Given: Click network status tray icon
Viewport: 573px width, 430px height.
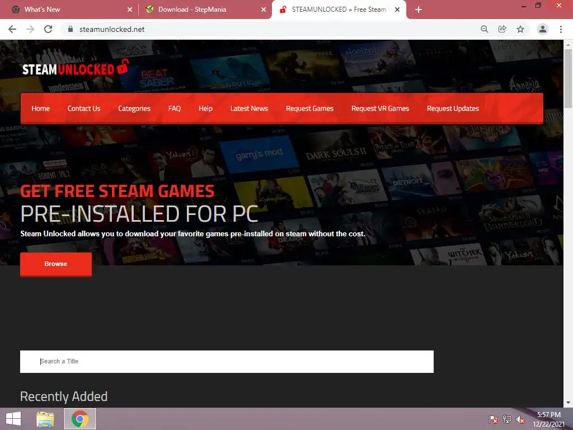Looking at the screenshot, I should (x=507, y=419).
